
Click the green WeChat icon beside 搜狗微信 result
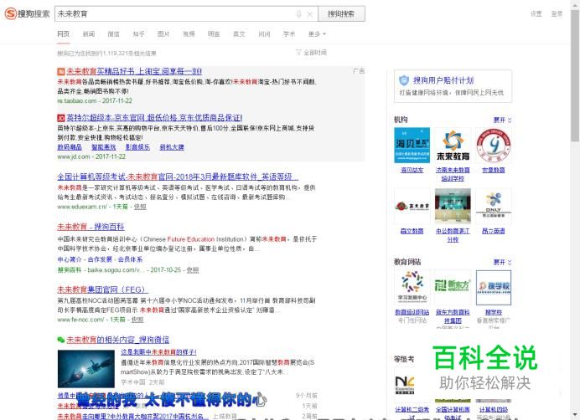click(60, 340)
